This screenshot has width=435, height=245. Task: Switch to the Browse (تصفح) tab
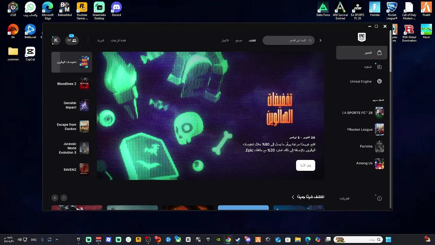[239, 40]
